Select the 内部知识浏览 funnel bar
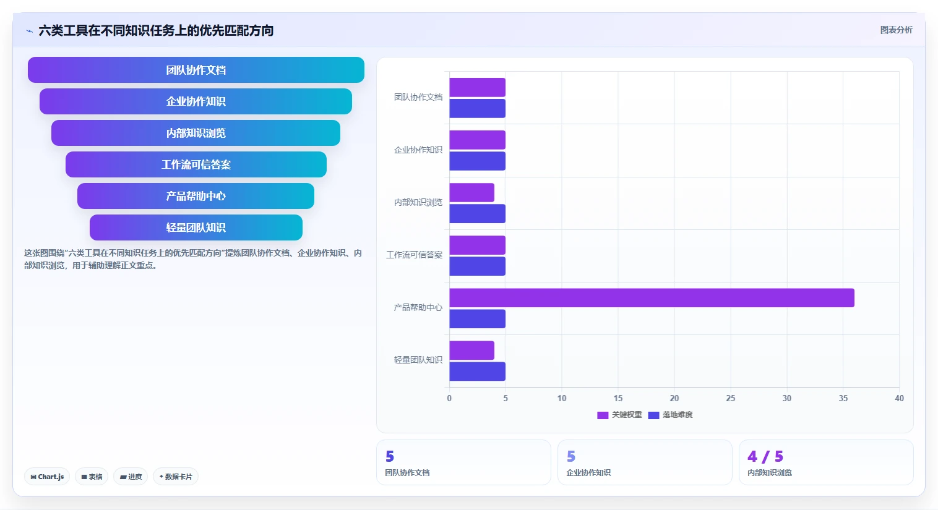 click(196, 133)
